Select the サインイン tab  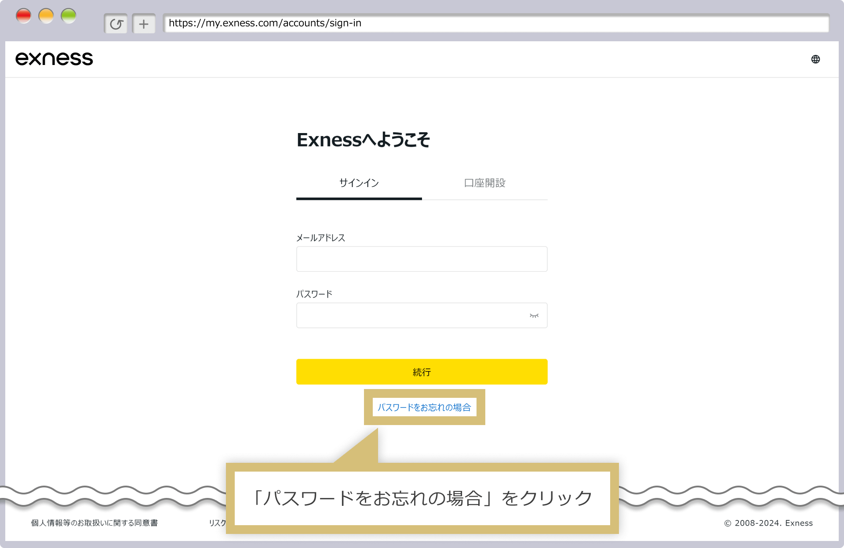[359, 183]
